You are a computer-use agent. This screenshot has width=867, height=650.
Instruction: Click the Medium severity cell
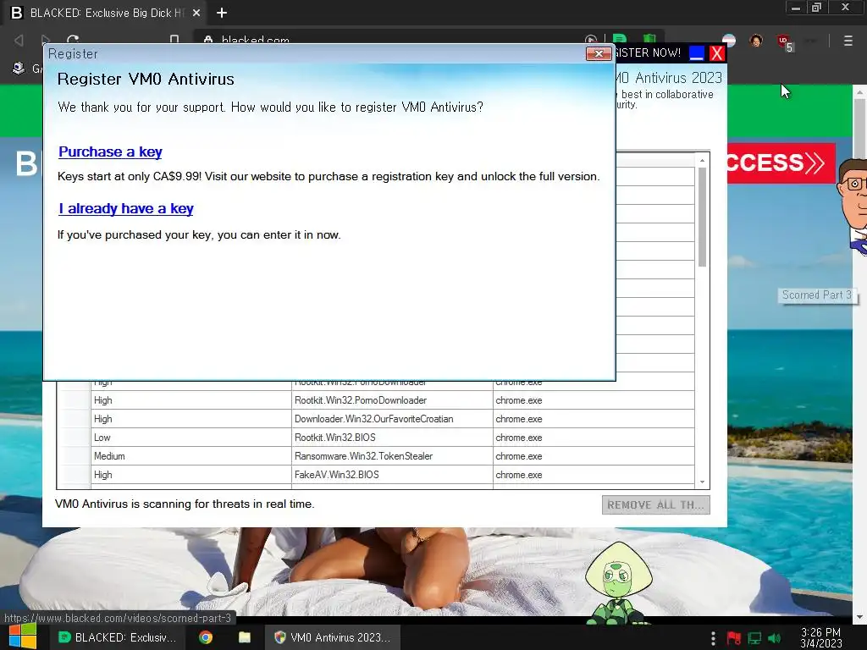pyautogui.click(x=191, y=456)
